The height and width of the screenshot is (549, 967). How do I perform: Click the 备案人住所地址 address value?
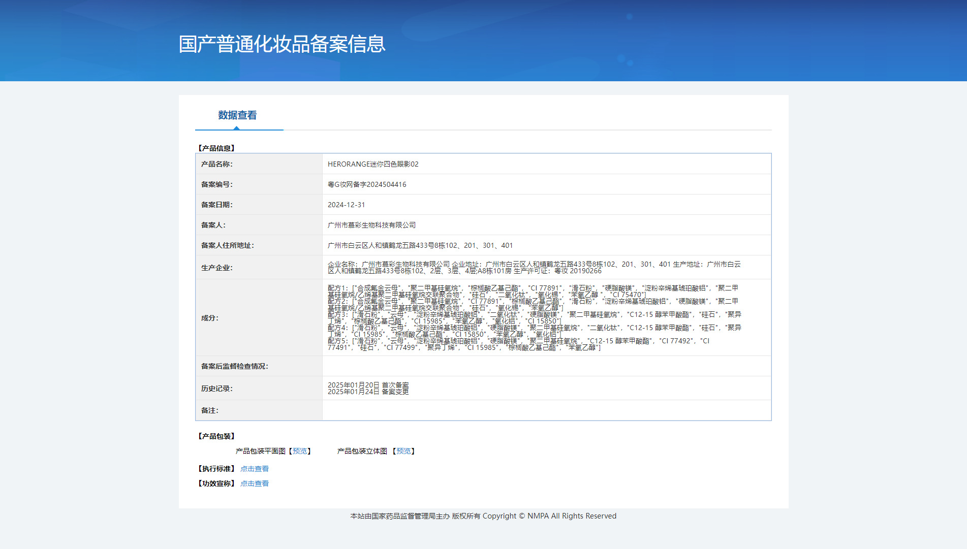[420, 245]
